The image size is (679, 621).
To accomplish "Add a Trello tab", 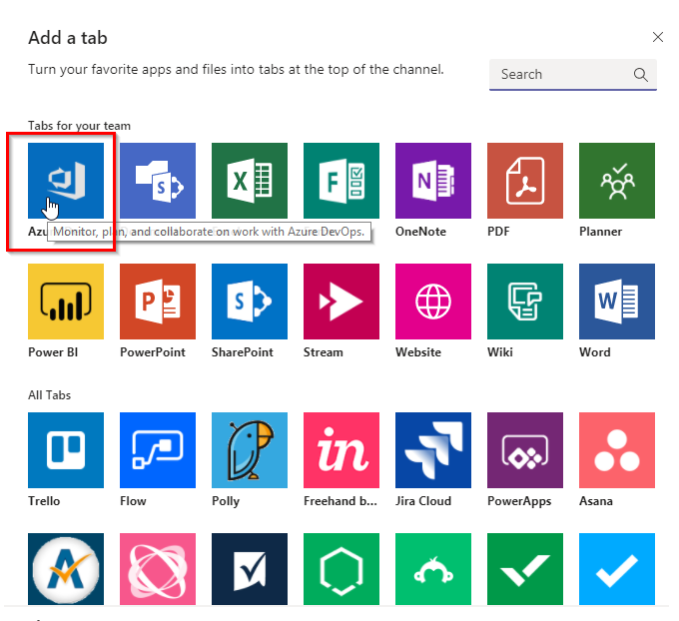I will click(x=66, y=450).
